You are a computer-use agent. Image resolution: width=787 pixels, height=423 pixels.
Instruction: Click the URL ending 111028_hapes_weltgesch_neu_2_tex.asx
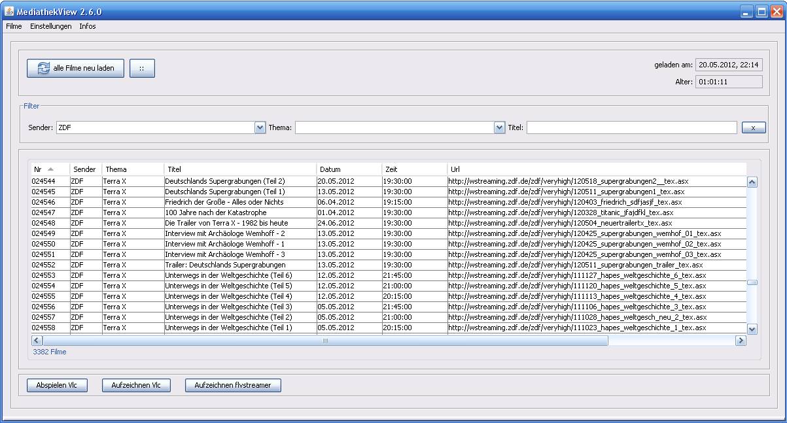click(577, 317)
